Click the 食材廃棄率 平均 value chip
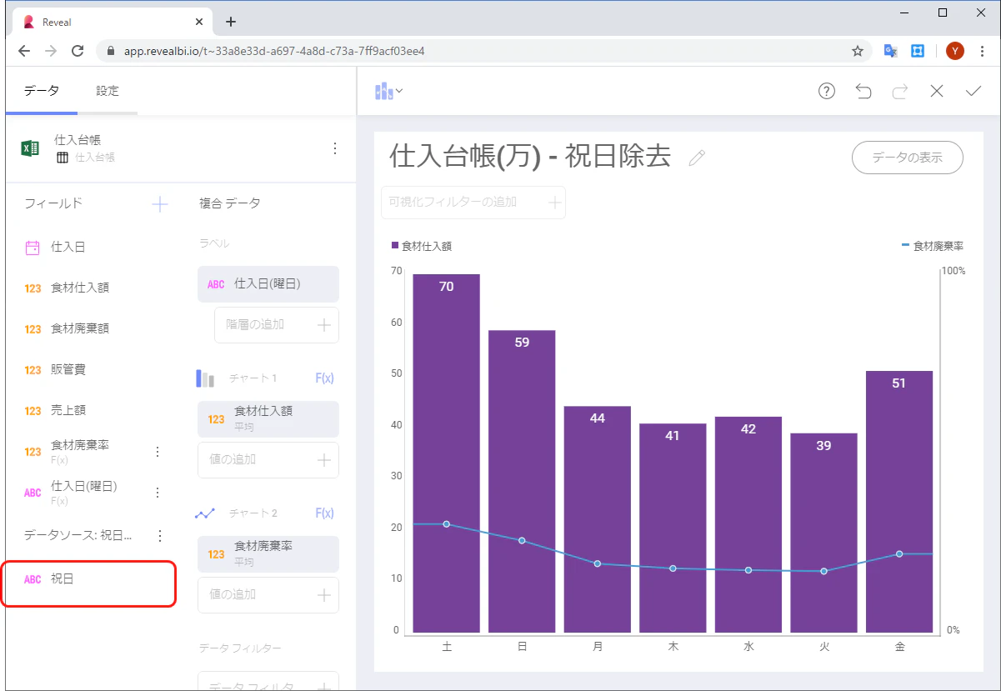The height and width of the screenshot is (691, 1001). point(268,554)
